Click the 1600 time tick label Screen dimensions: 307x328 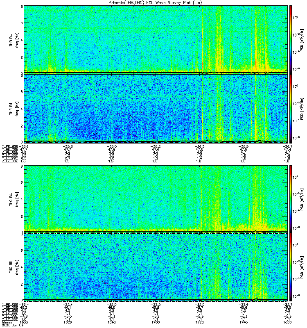[x=24, y=322]
